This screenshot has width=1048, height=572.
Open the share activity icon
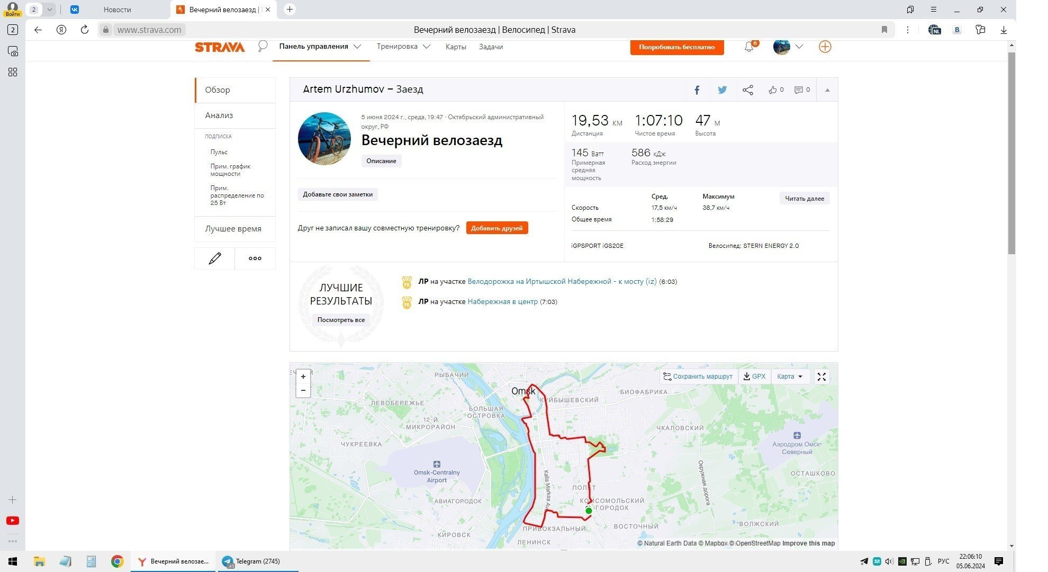click(x=748, y=90)
